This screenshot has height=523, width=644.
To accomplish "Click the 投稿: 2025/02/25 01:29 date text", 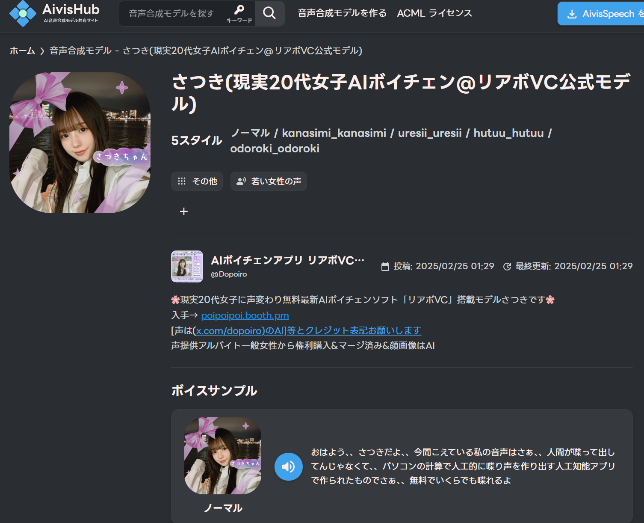I will click(x=444, y=266).
